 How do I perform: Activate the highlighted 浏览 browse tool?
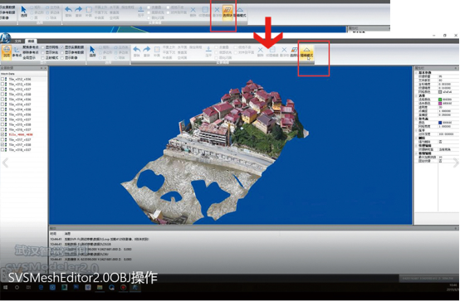[7, 52]
